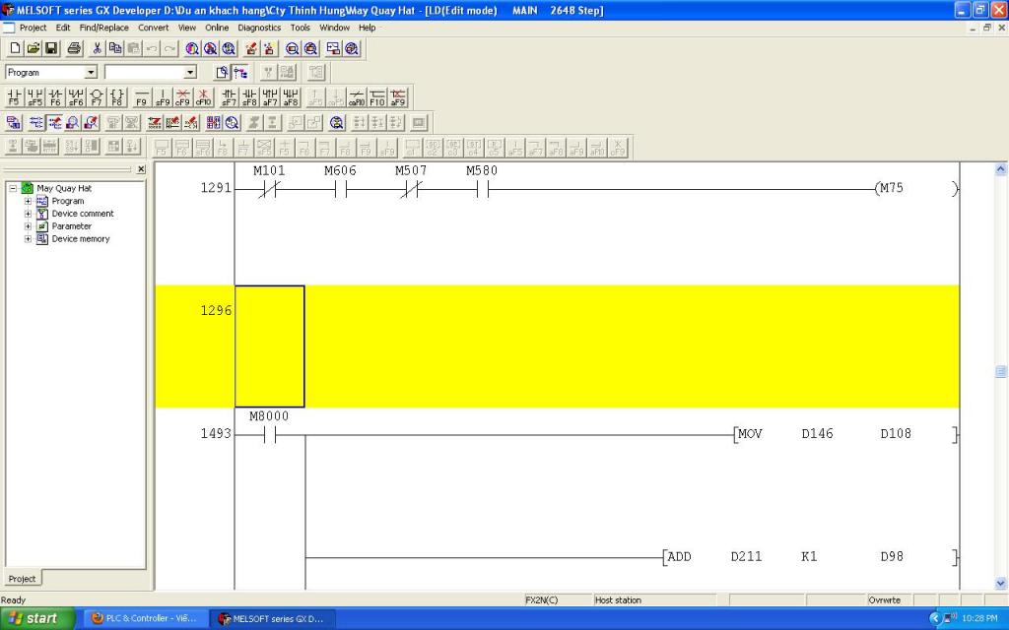The image size is (1009, 630).
Task: Open the Find/Replace menu
Action: click(104, 28)
